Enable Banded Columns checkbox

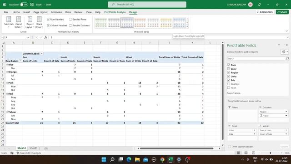coord(70,26)
